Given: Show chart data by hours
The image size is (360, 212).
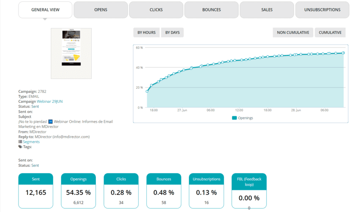Looking at the screenshot, I should [x=146, y=32].
